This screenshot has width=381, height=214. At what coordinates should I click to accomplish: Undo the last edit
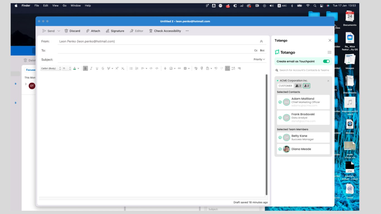(x=216, y=68)
